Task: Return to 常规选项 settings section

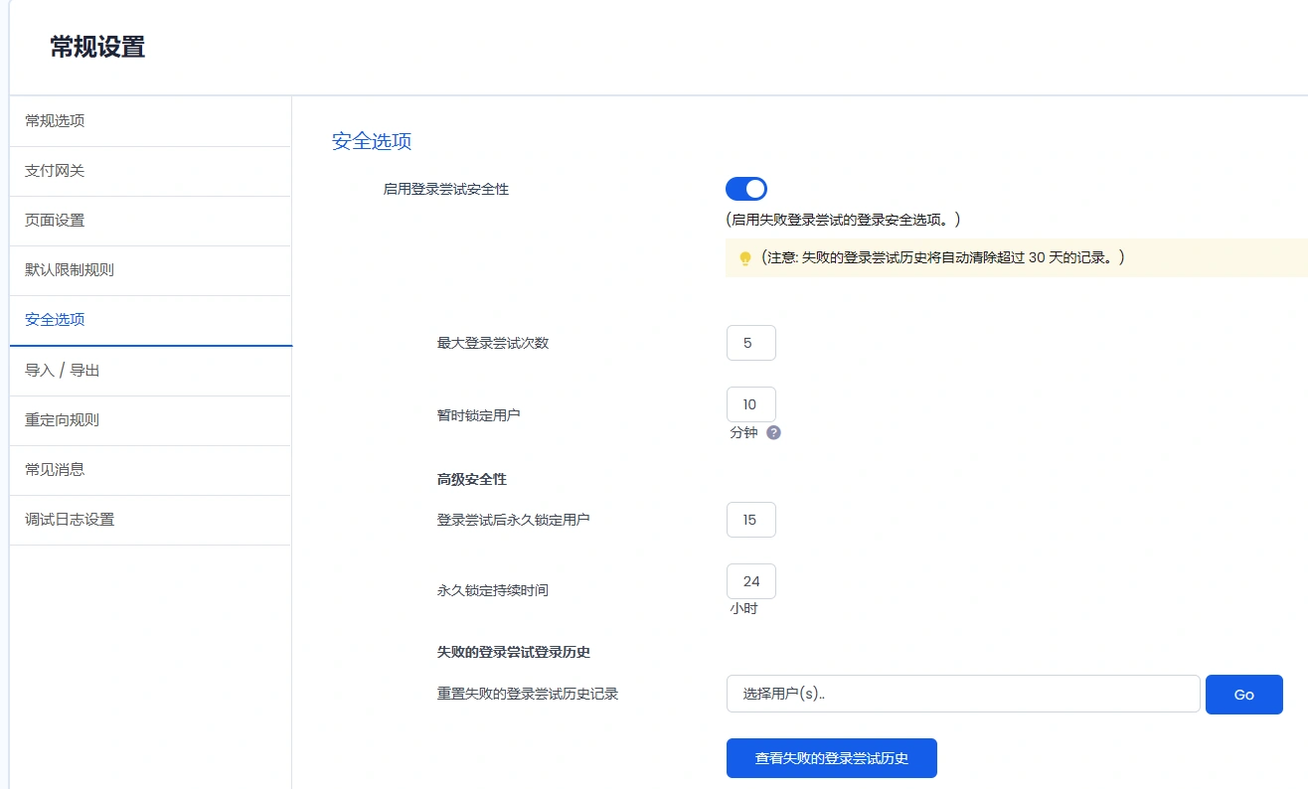Action: 53,120
